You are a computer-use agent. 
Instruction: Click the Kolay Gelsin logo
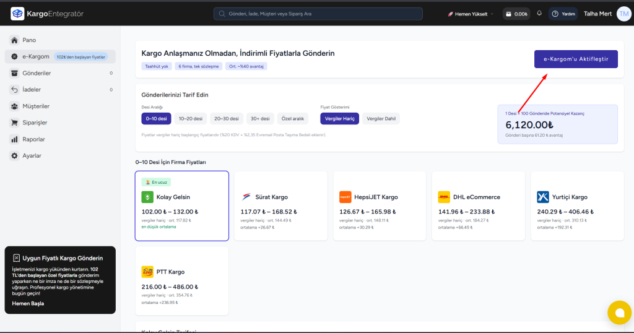[147, 197]
